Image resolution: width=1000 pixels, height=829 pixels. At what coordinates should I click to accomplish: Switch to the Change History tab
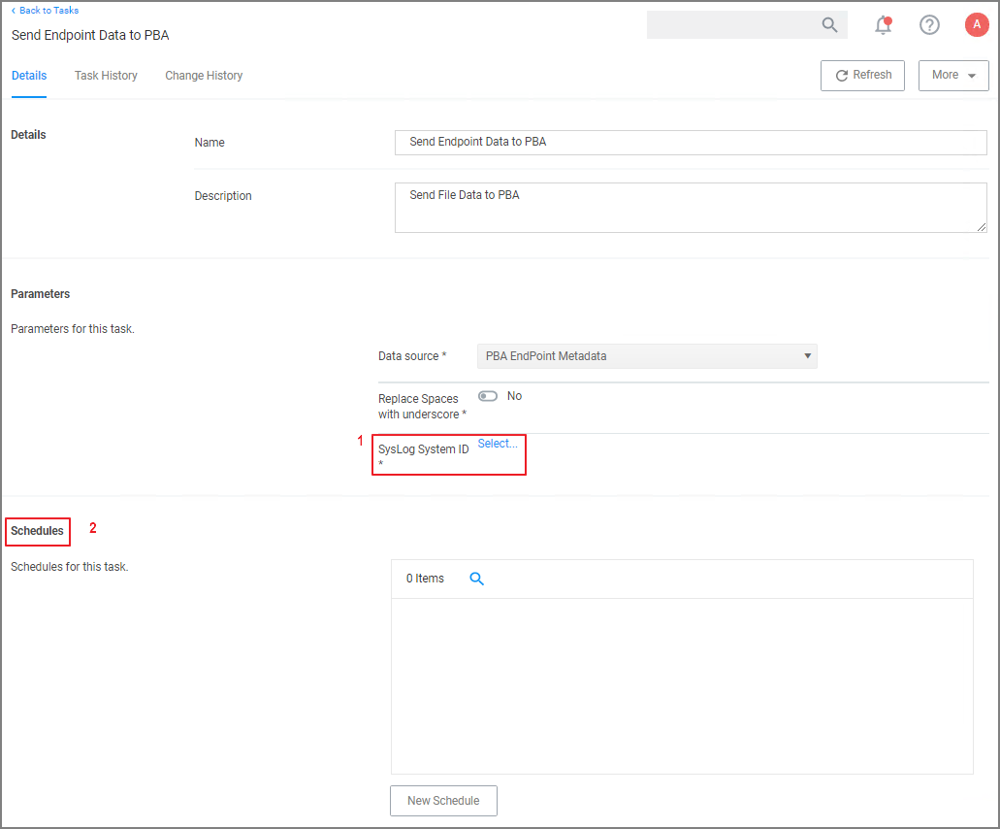204,76
